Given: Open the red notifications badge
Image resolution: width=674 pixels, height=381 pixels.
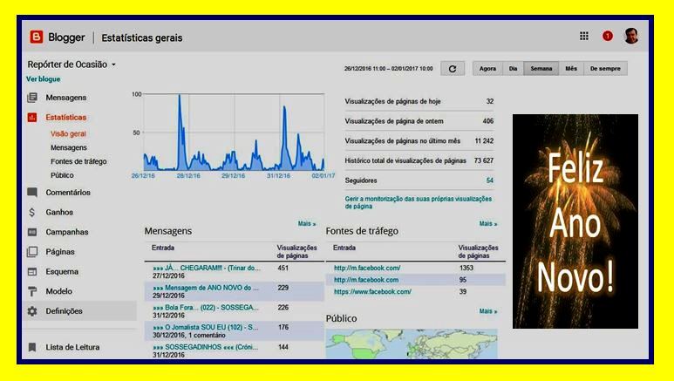Looking at the screenshot, I should point(608,36).
